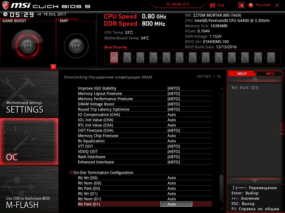Edit the IOL Init Value (CHA) field

pos(171,120)
